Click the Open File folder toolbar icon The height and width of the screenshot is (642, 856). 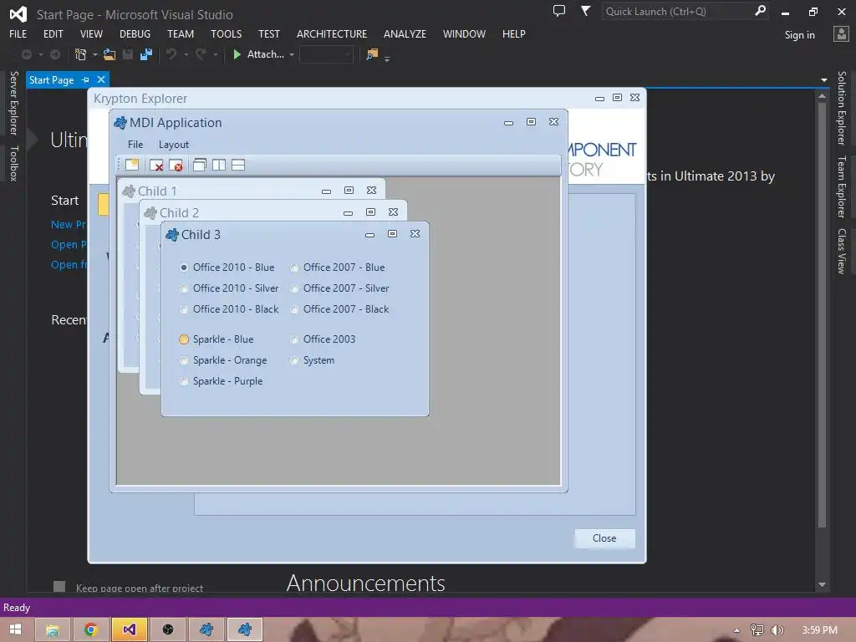pos(110,54)
